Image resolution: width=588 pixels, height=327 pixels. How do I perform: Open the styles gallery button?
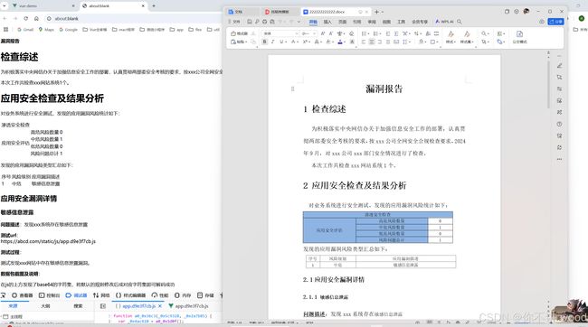tap(450, 37)
